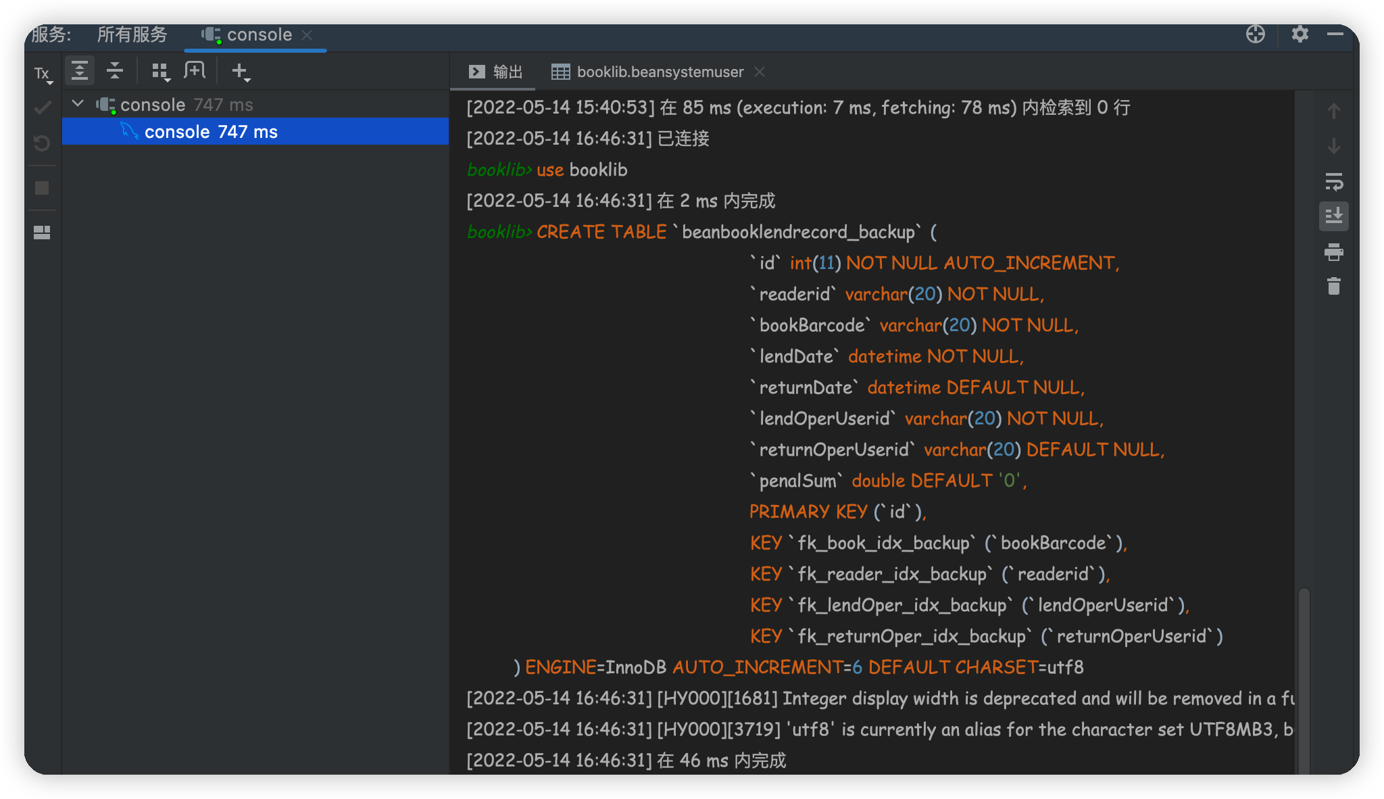This screenshot has width=1384, height=799.
Task: Click the crosshair target icon in header
Action: coord(1256,34)
